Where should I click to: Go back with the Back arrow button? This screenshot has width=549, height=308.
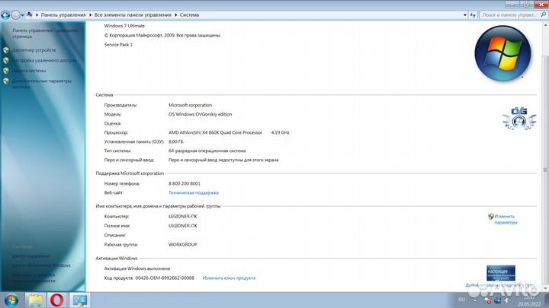coord(5,15)
